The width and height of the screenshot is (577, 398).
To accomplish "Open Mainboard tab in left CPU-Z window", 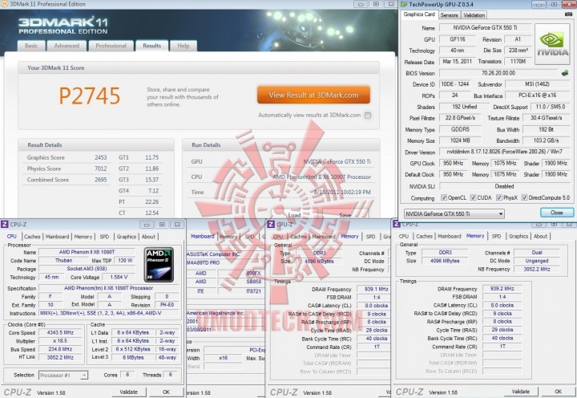I will click(57, 237).
